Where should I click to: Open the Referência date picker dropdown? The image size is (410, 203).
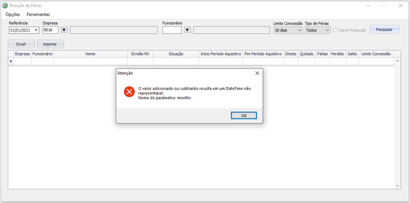(x=36, y=30)
